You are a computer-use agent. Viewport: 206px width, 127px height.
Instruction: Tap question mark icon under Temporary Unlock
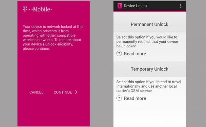[x=119, y=98]
